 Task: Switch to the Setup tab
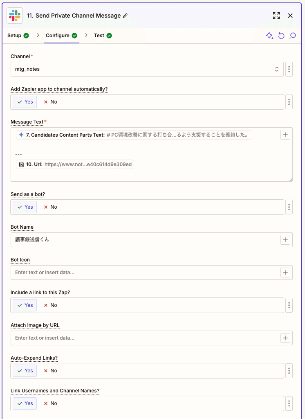(x=15, y=36)
